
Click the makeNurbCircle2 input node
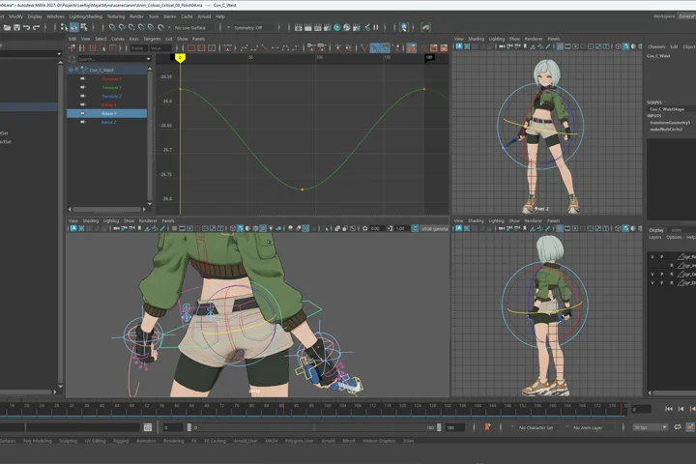[666, 130]
